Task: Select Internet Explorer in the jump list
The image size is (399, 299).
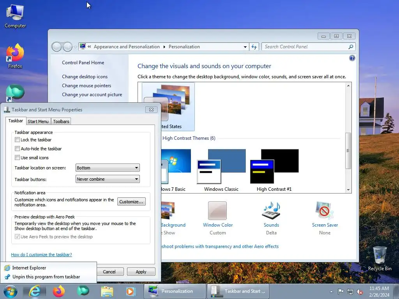Action: (48, 268)
